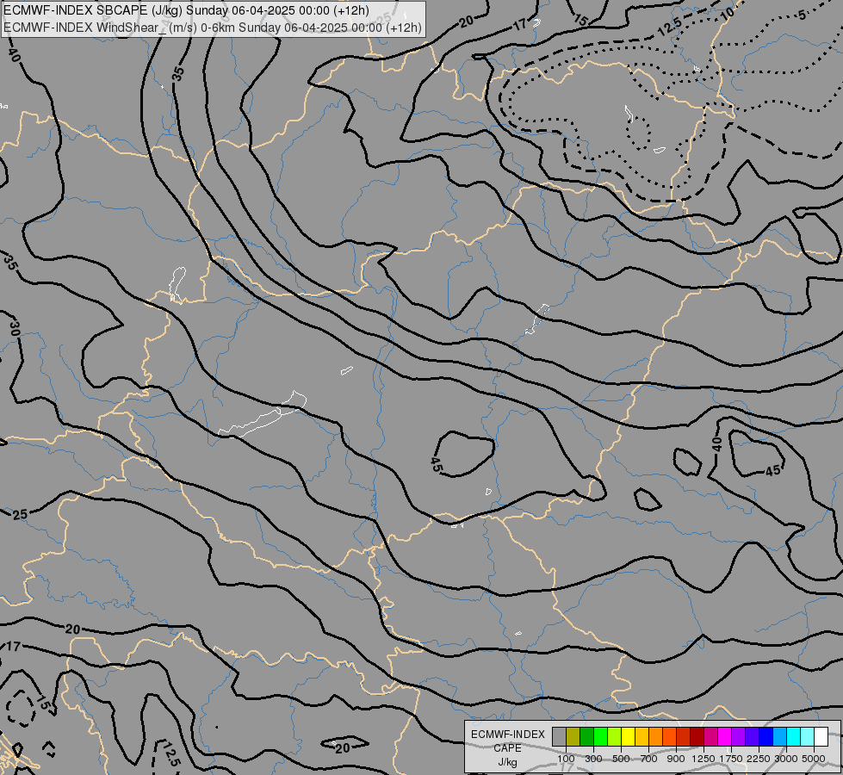This screenshot has height=775, width=843.
Task: Select the purple swatch after 1750 tick
Action: pos(738,737)
